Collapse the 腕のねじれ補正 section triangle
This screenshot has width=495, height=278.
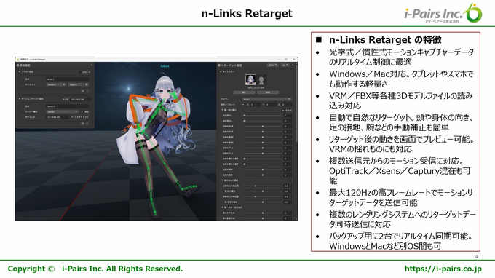click(x=222, y=180)
